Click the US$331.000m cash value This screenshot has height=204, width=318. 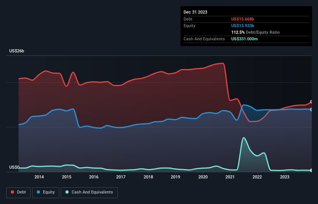click(x=244, y=39)
